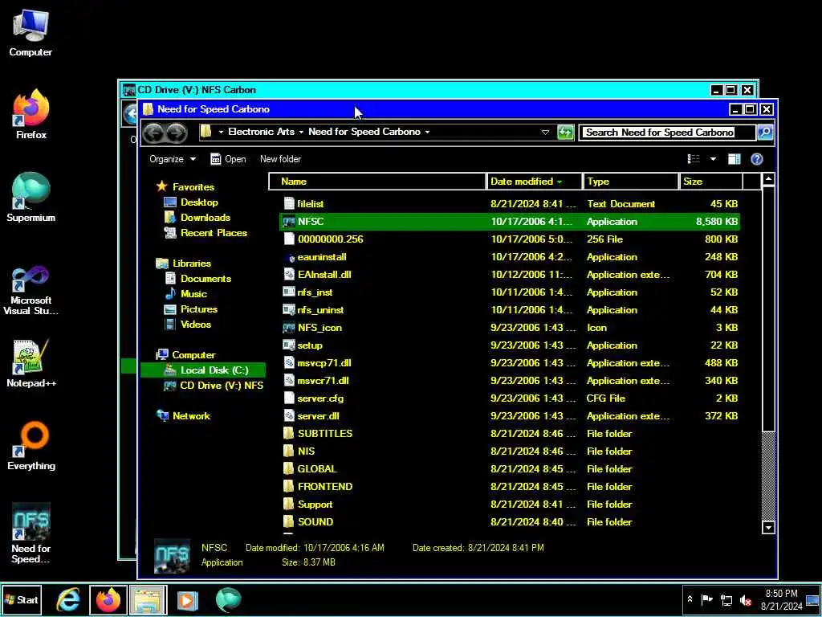Launch the Notepad++ desktop shortcut
822x617 pixels.
pos(31,363)
